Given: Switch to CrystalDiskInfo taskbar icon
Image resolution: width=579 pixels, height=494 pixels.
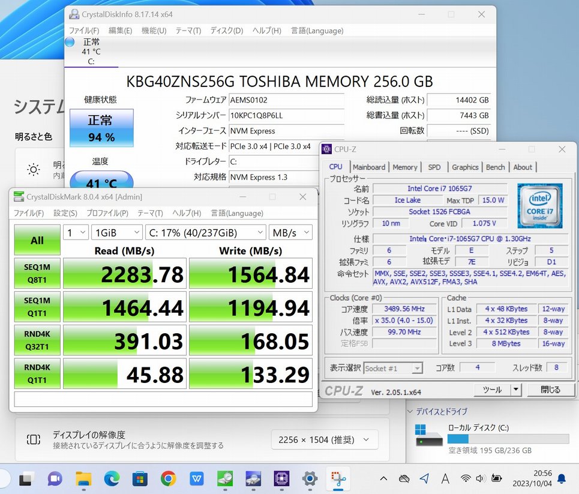Looking at the screenshot, I should (253, 479).
